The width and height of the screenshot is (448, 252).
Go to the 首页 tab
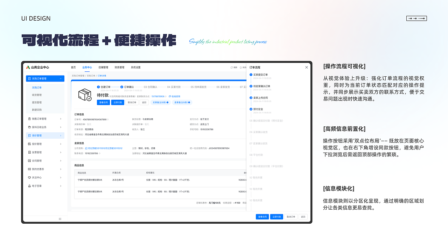coord(73,68)
